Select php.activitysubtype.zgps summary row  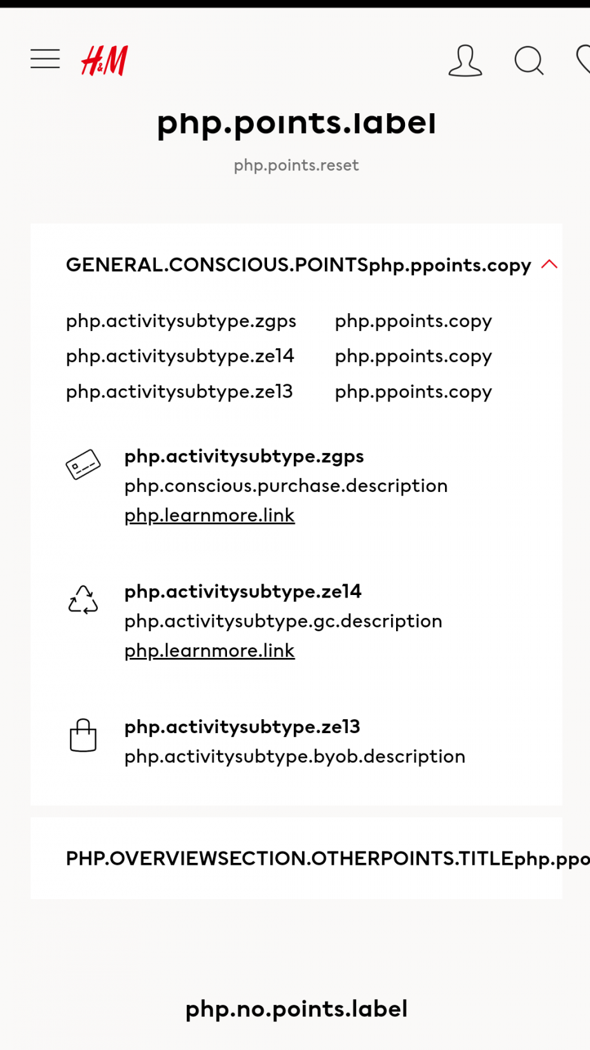[x=181, y=321]
